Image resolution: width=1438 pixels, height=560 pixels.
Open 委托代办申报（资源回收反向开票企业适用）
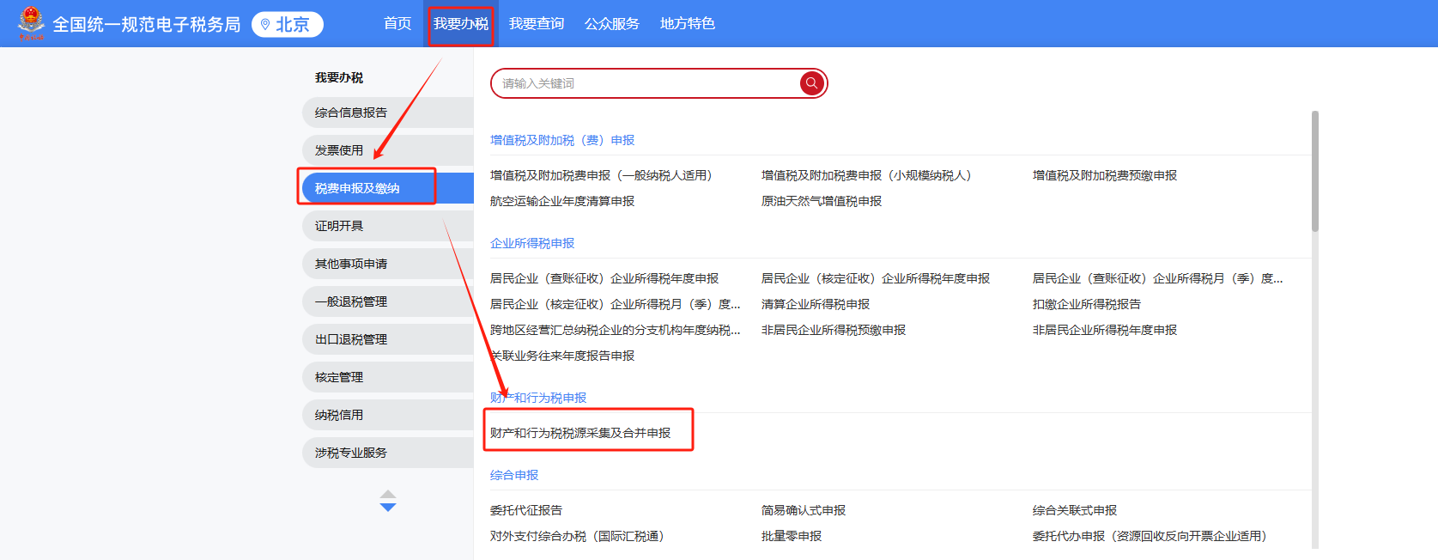tap(1150, 536)
